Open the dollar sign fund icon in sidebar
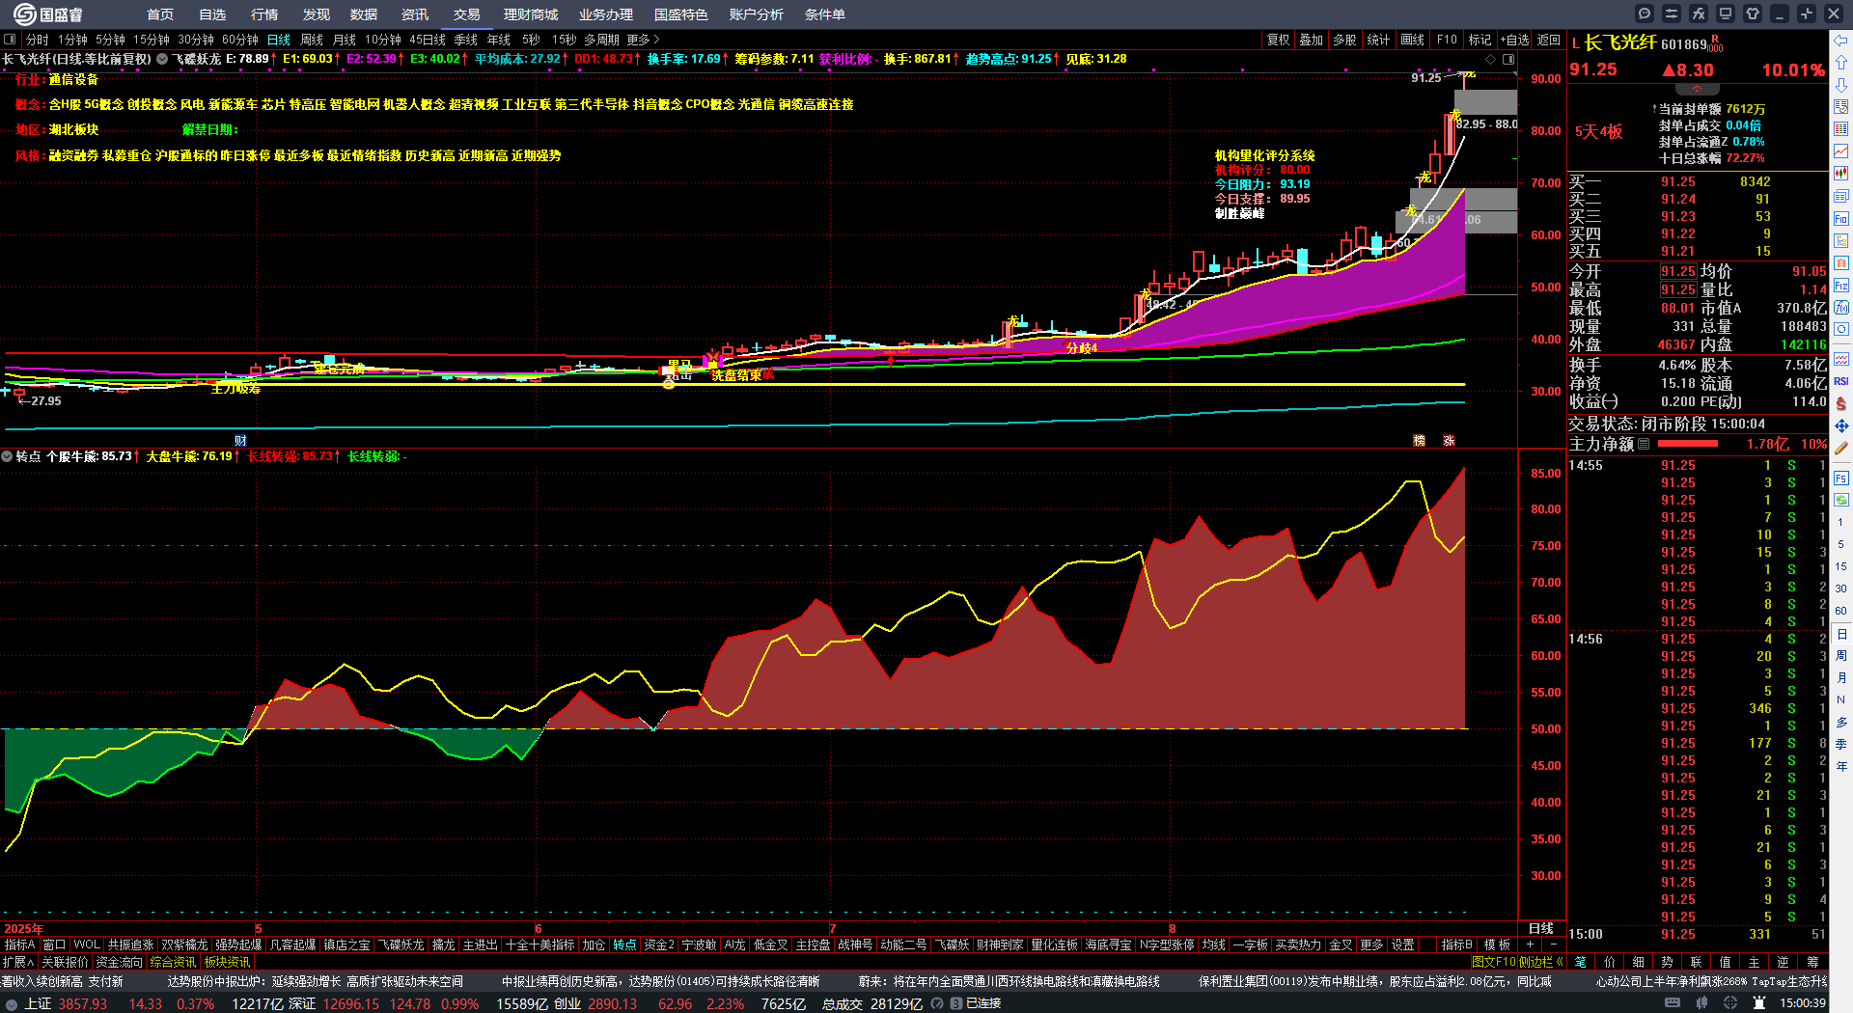Screen dimensions: 1853x1013 [1841, 403]
